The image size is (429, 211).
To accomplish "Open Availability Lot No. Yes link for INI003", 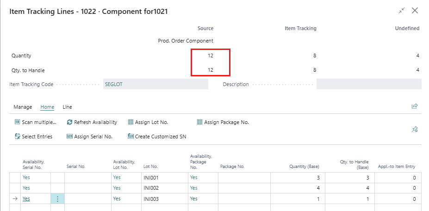I will [x=117, y=199].
